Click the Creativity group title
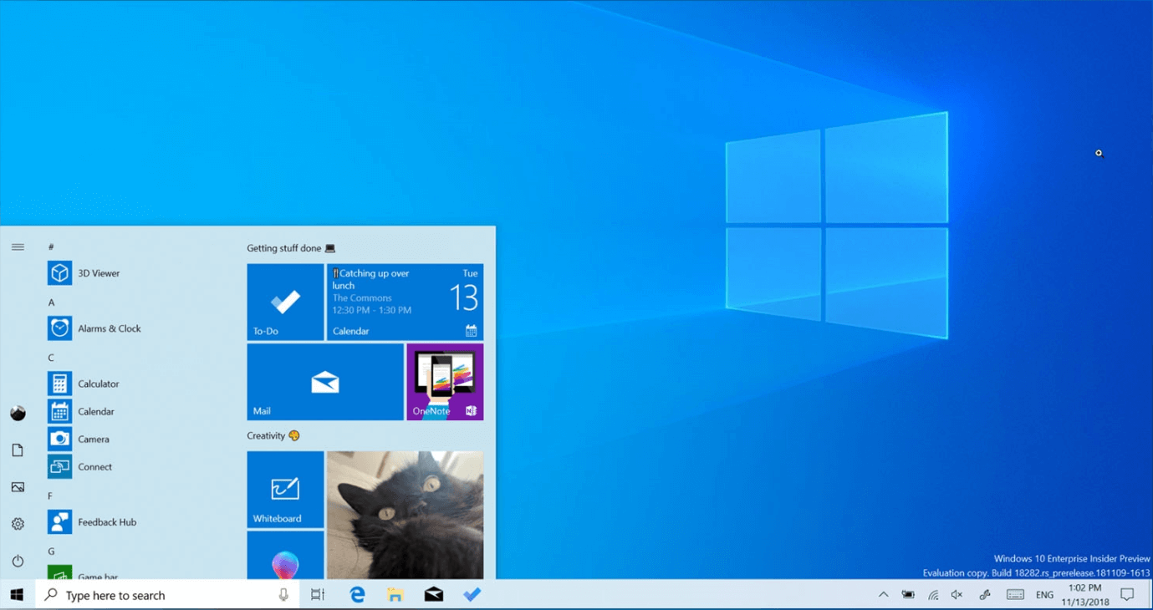Screen dimensions: 1153x610 coord(273,435)
